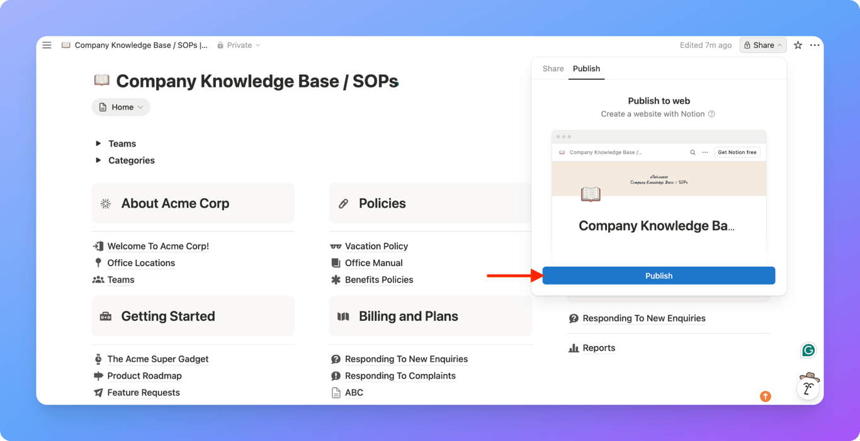Screen dimensions: 860x441
Task: Open the Office Manual page
Action: [x=374, y=263]
